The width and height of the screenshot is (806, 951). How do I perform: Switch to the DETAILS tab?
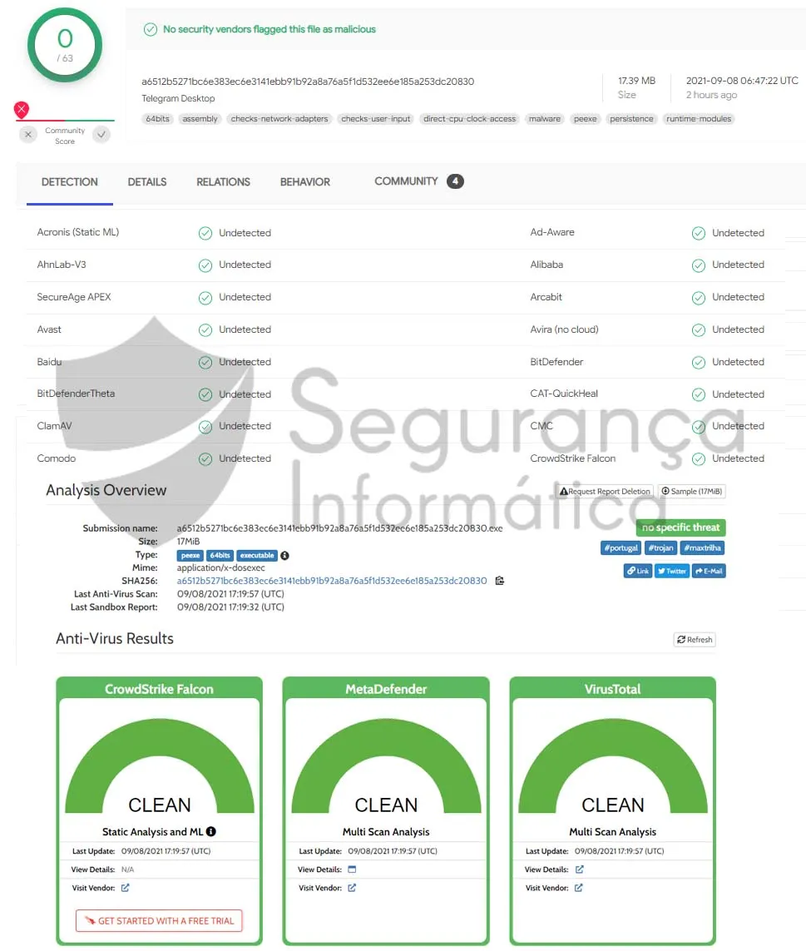click(146, 182)
